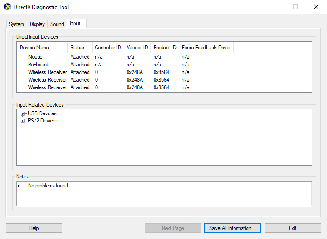327x239 pixels.
Task: Sort by Device Name column header
Action: pos(42,48)
